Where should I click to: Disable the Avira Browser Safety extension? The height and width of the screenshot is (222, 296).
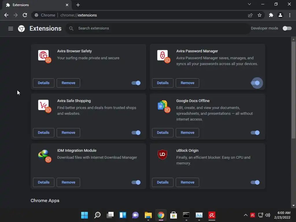pyautogui.click(x=136, y=83)
